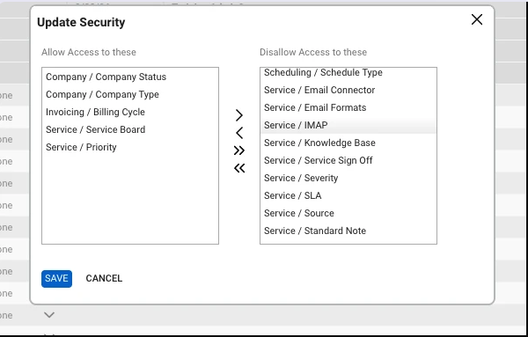Select Service / SLA entry
The width and height of the screenshot is (528, 337).
[348, 195]
